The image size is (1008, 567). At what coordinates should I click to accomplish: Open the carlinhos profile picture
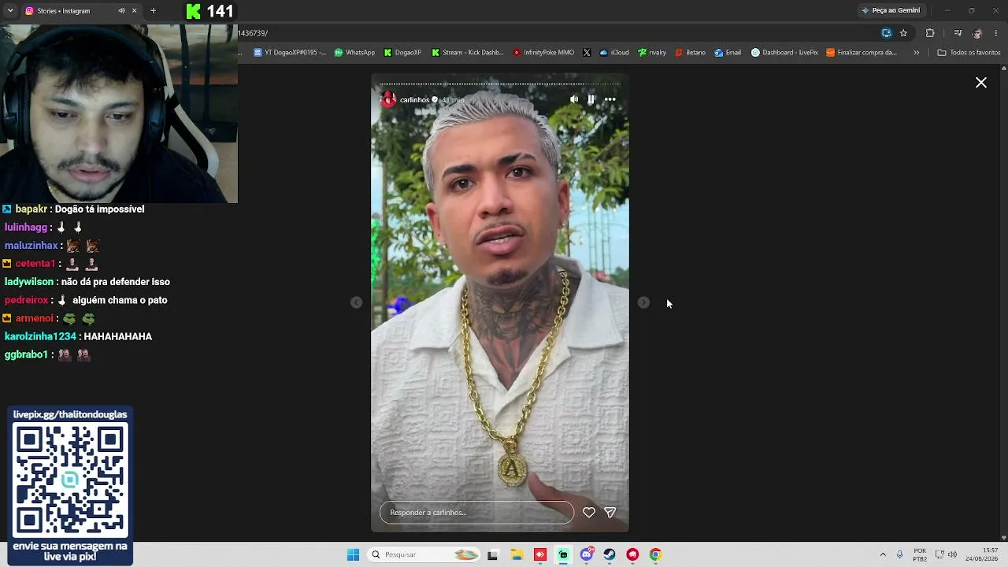tap(388, 100)
